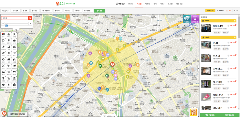Screen dimensions: 240x117
Task: Check the 포스터 전체 위치 checkbox
Action: tap(228, 56)
